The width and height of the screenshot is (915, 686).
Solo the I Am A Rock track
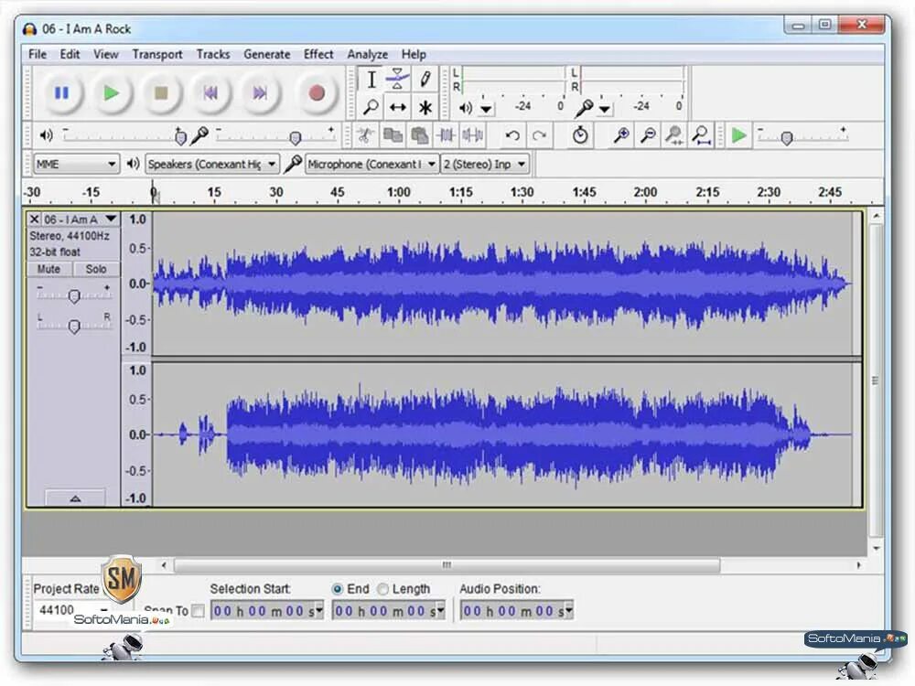coord(96,269)
